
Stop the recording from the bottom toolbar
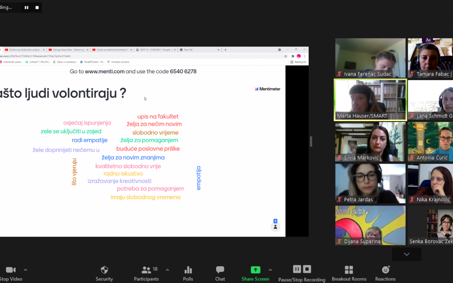(x=307, y=269)
